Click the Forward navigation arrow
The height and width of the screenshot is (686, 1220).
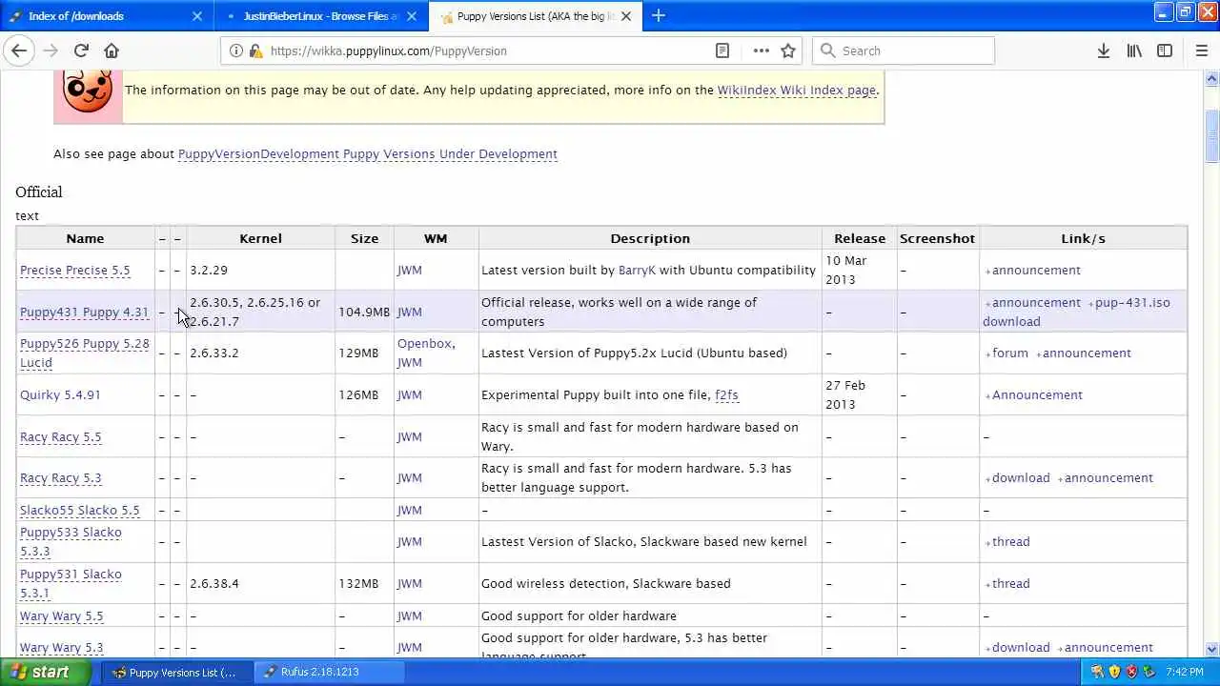(51, 50)
